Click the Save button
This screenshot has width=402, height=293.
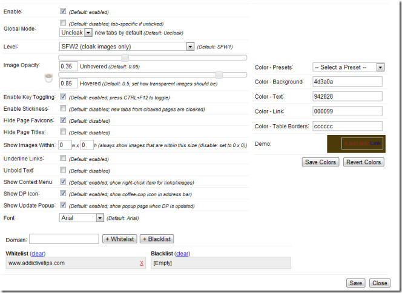click(x=355, y=283)
